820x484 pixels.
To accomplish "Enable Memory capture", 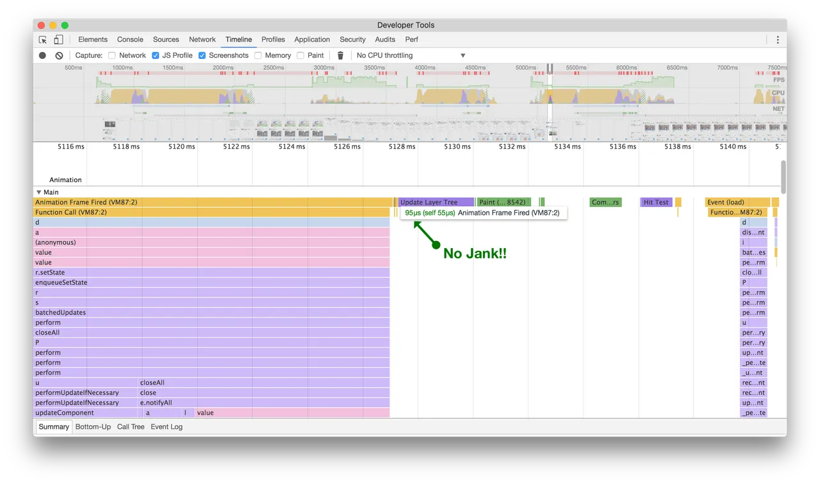I will click(x=258, y=55).
